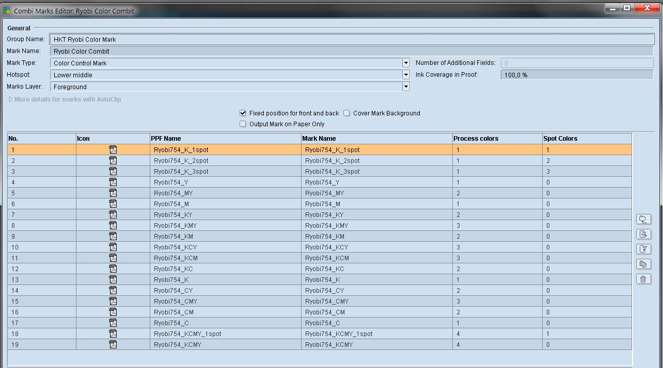Viewport: 663px width, 368px height.
Task: Click the PDF icon in row Ryobi754_KCY
Action: coord(113,247)
